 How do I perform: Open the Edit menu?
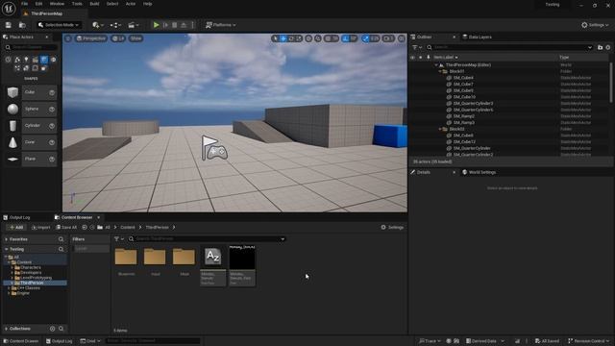[38, 4]
